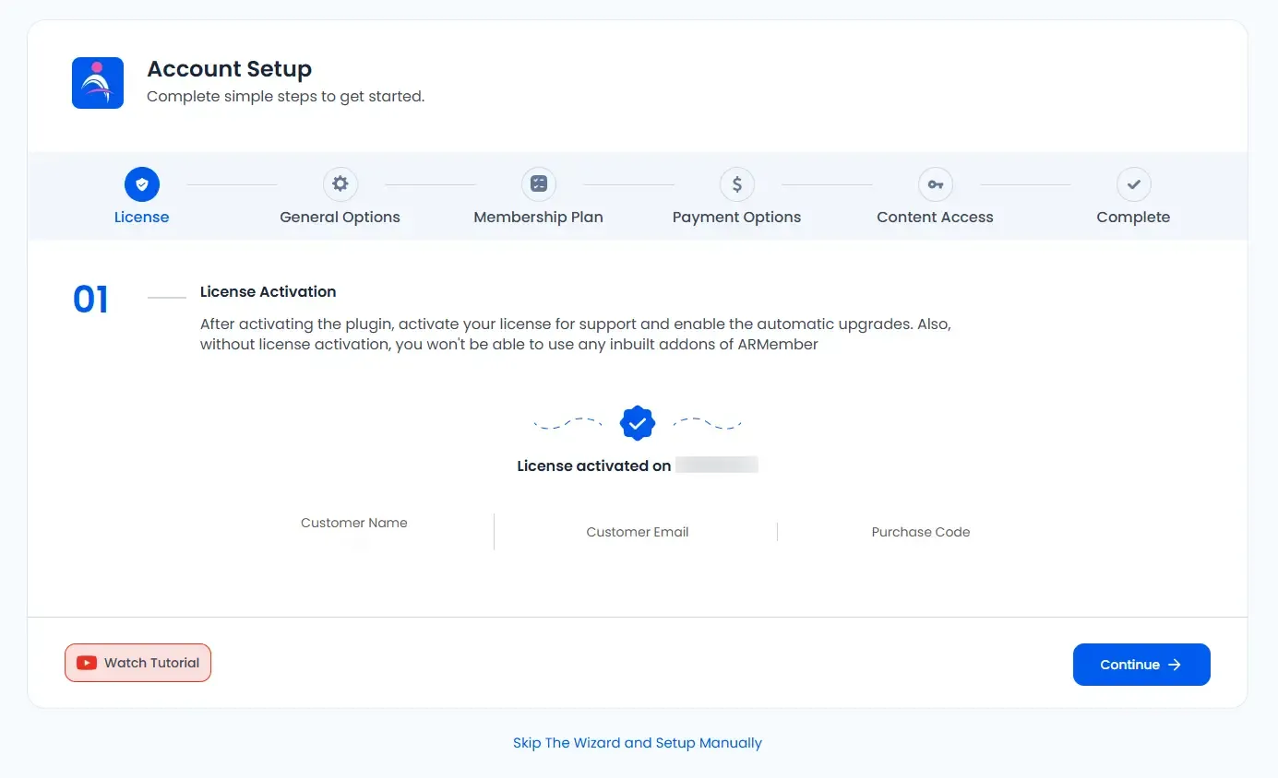1278x778 pixels.
Task: Select the License shield step icon
Action: [142, 184]
